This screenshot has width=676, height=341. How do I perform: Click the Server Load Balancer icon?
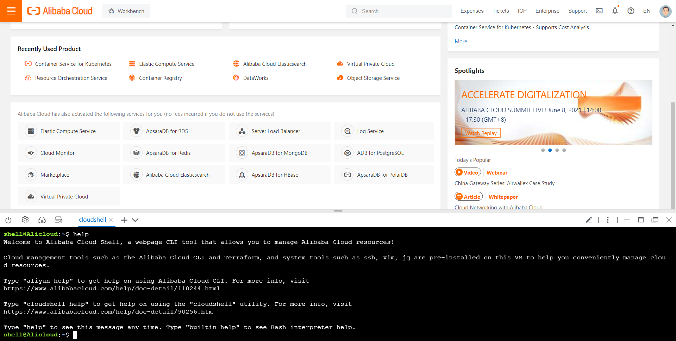242,131
